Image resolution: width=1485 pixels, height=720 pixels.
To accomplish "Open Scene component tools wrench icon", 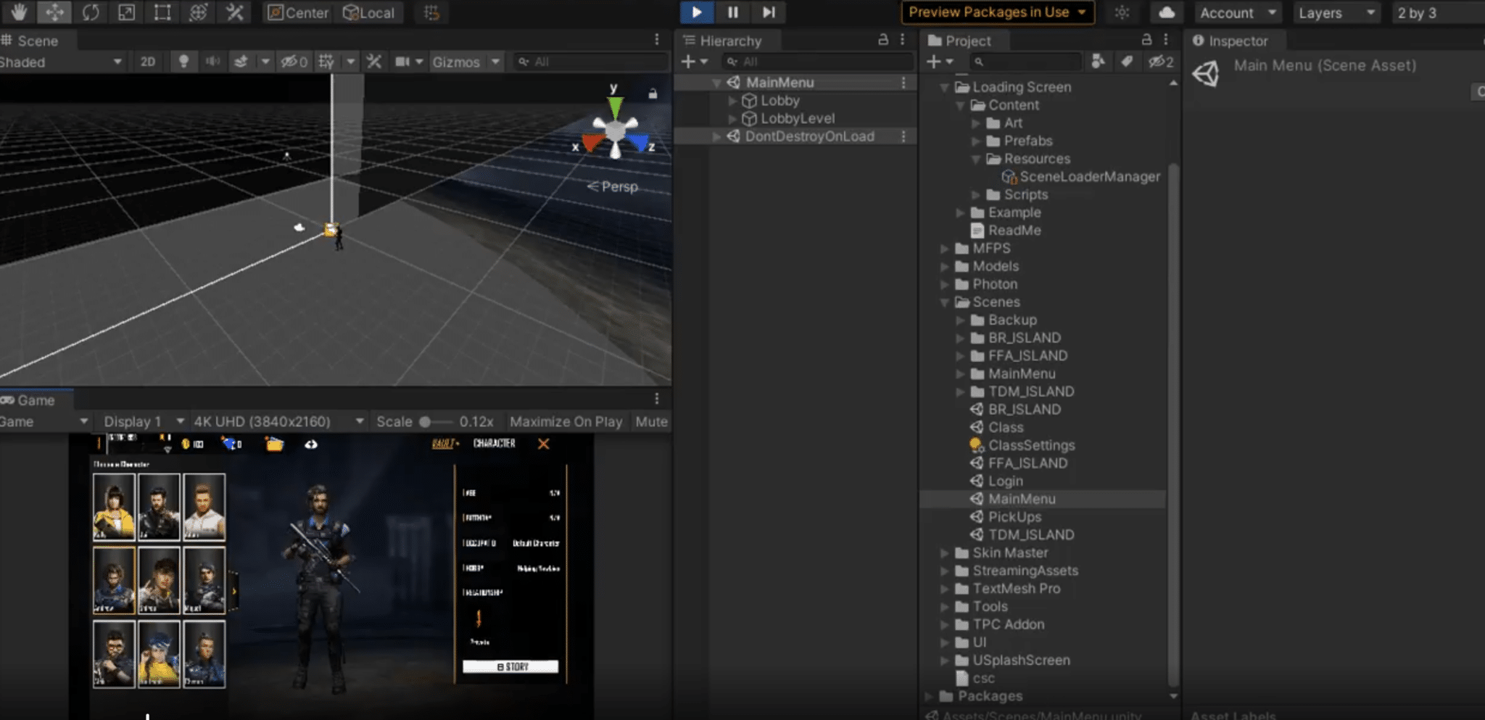I will pos(374,62).
